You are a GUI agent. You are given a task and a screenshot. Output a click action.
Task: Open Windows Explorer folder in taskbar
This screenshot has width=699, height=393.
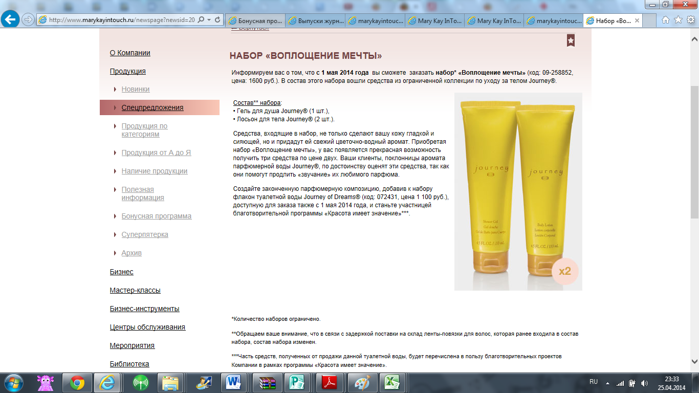pos(169,383)
